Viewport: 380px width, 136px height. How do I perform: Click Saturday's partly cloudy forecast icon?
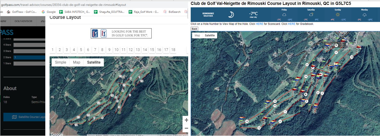(x=311, y=15)
